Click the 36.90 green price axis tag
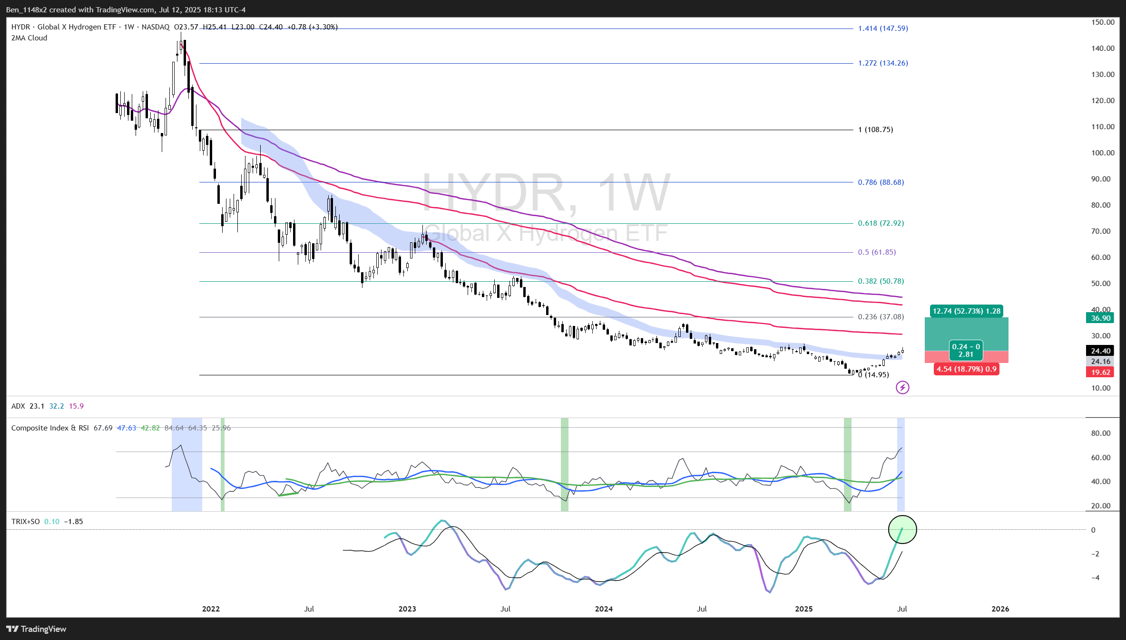 tap(1100, 318)
